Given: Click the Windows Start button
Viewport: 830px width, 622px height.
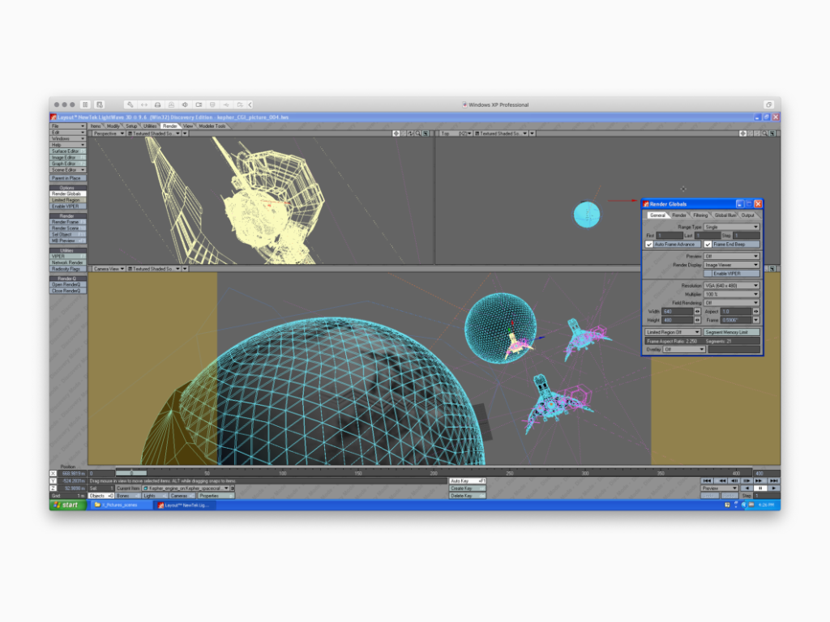Looking at the screenshot, I should tap(68, 505).
